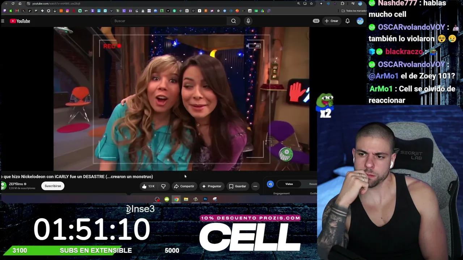Open Photoshop from the taskbar
Image resolution: width=463 pixels, height=260 pixels.
205,199
